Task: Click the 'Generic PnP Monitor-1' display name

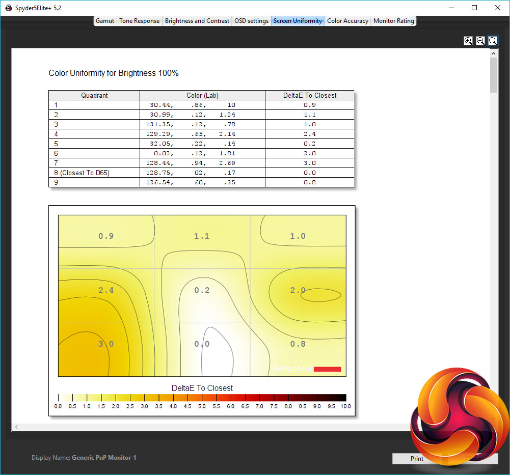Action: pos(104,458)
